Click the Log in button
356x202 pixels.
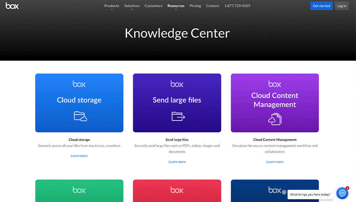click(x=341, y=6)
